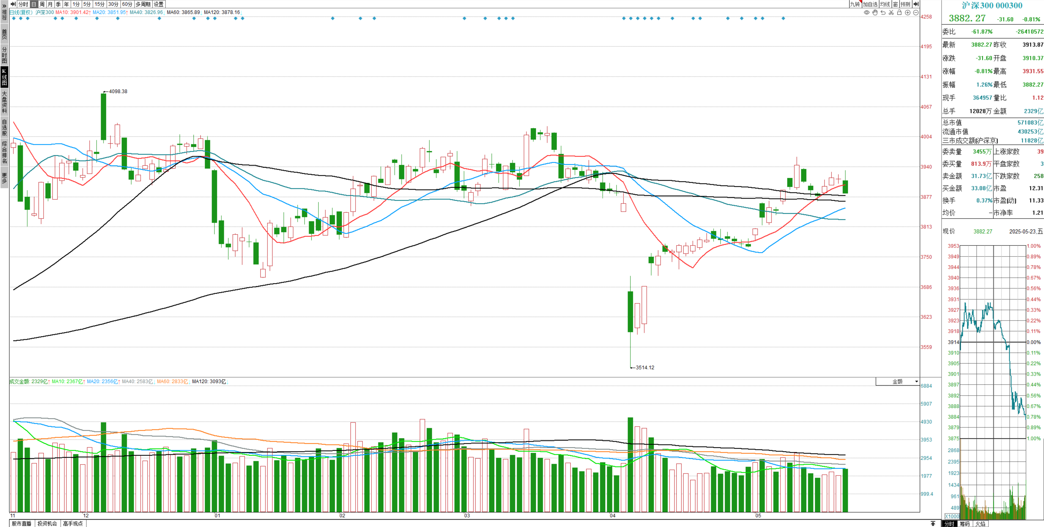Select the hand pan tool icon
Screen dimensions: 1044x527
point(875,13)
